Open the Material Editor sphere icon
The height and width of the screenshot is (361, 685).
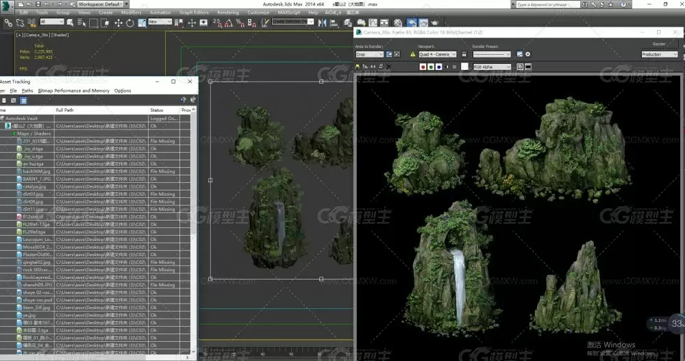pyautogui.click(x=398, y=23)
